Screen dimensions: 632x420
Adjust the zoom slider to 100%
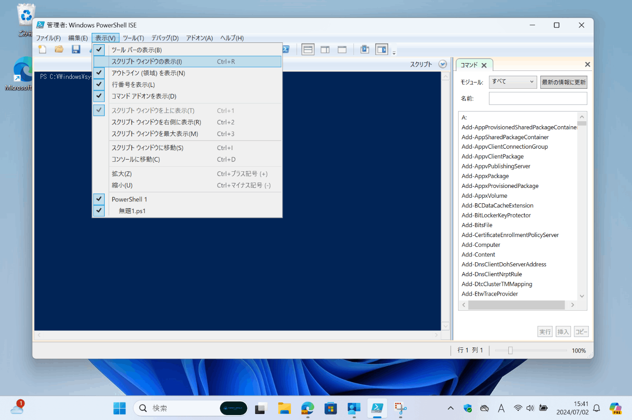(510, 350)
